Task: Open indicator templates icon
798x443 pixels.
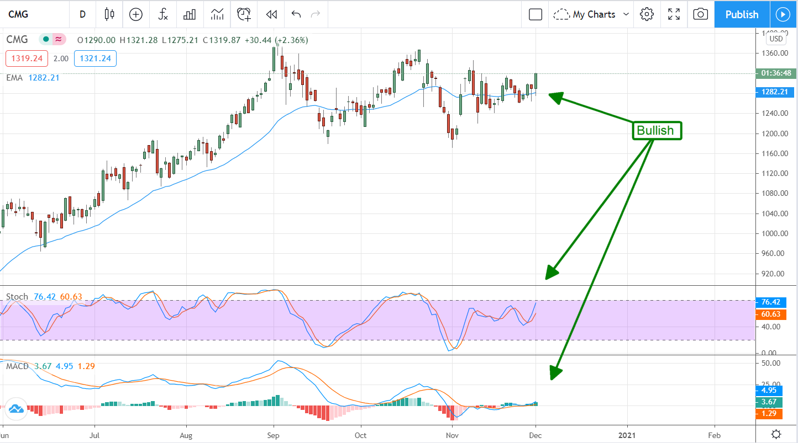Action: (x=217, y=14)
